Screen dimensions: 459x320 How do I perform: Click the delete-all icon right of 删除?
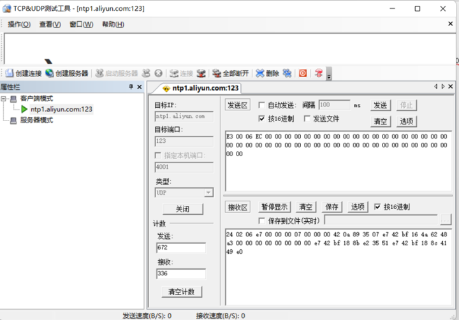[x=287, y=73]
